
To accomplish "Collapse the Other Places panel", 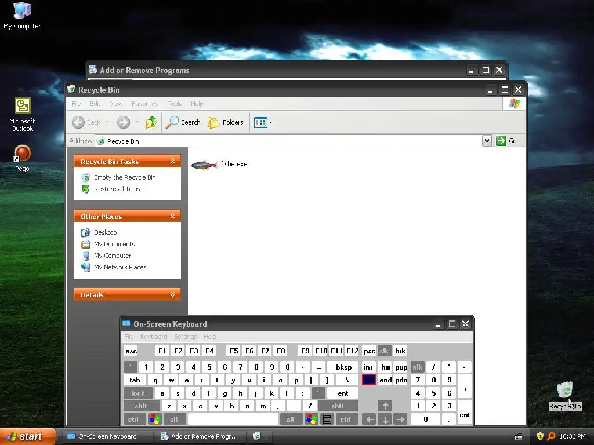I will pyautogui.click(x=172, y=216).
